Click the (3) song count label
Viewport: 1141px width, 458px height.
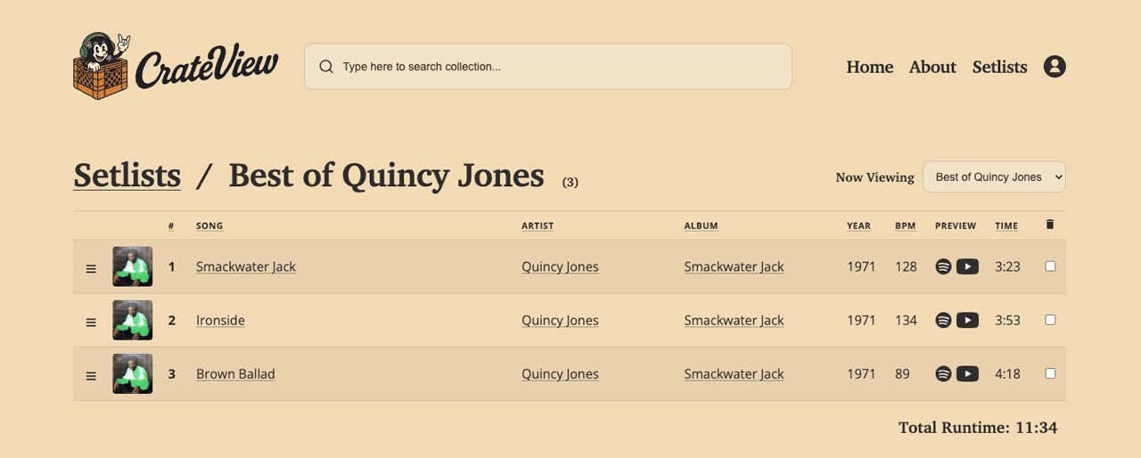tap(570, 182)
